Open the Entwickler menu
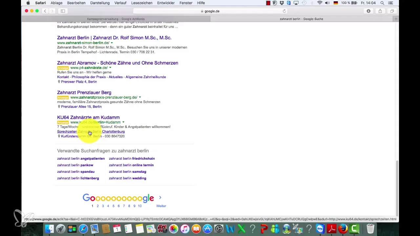The height and width of the screenshot is (236, 420). 166,3
